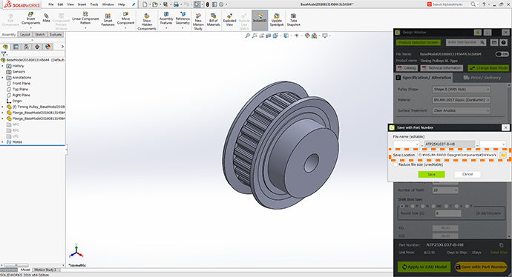Open the FeatureManager design tree tab icon
The height and width of the screenshot is (277, 512).
(x=5, y=47)
